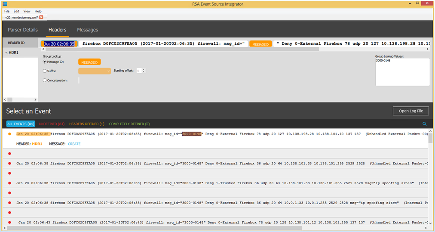
Task: Select the Jan 20 02:06:43 event row
Action: (x=215, y=222)
